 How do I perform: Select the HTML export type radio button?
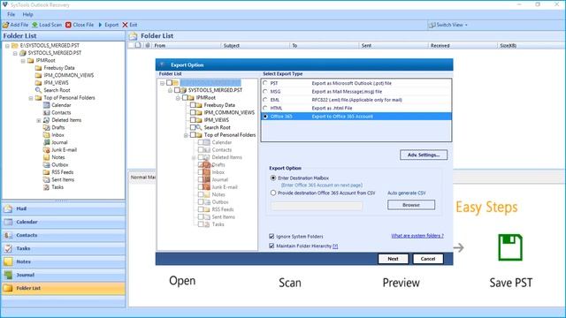[265, 108]
